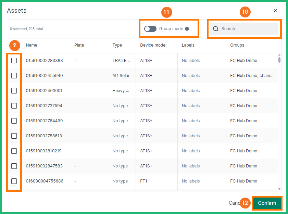The image size is (288, 214).
Task: Click the Device model column header
Action: (153, 45)
